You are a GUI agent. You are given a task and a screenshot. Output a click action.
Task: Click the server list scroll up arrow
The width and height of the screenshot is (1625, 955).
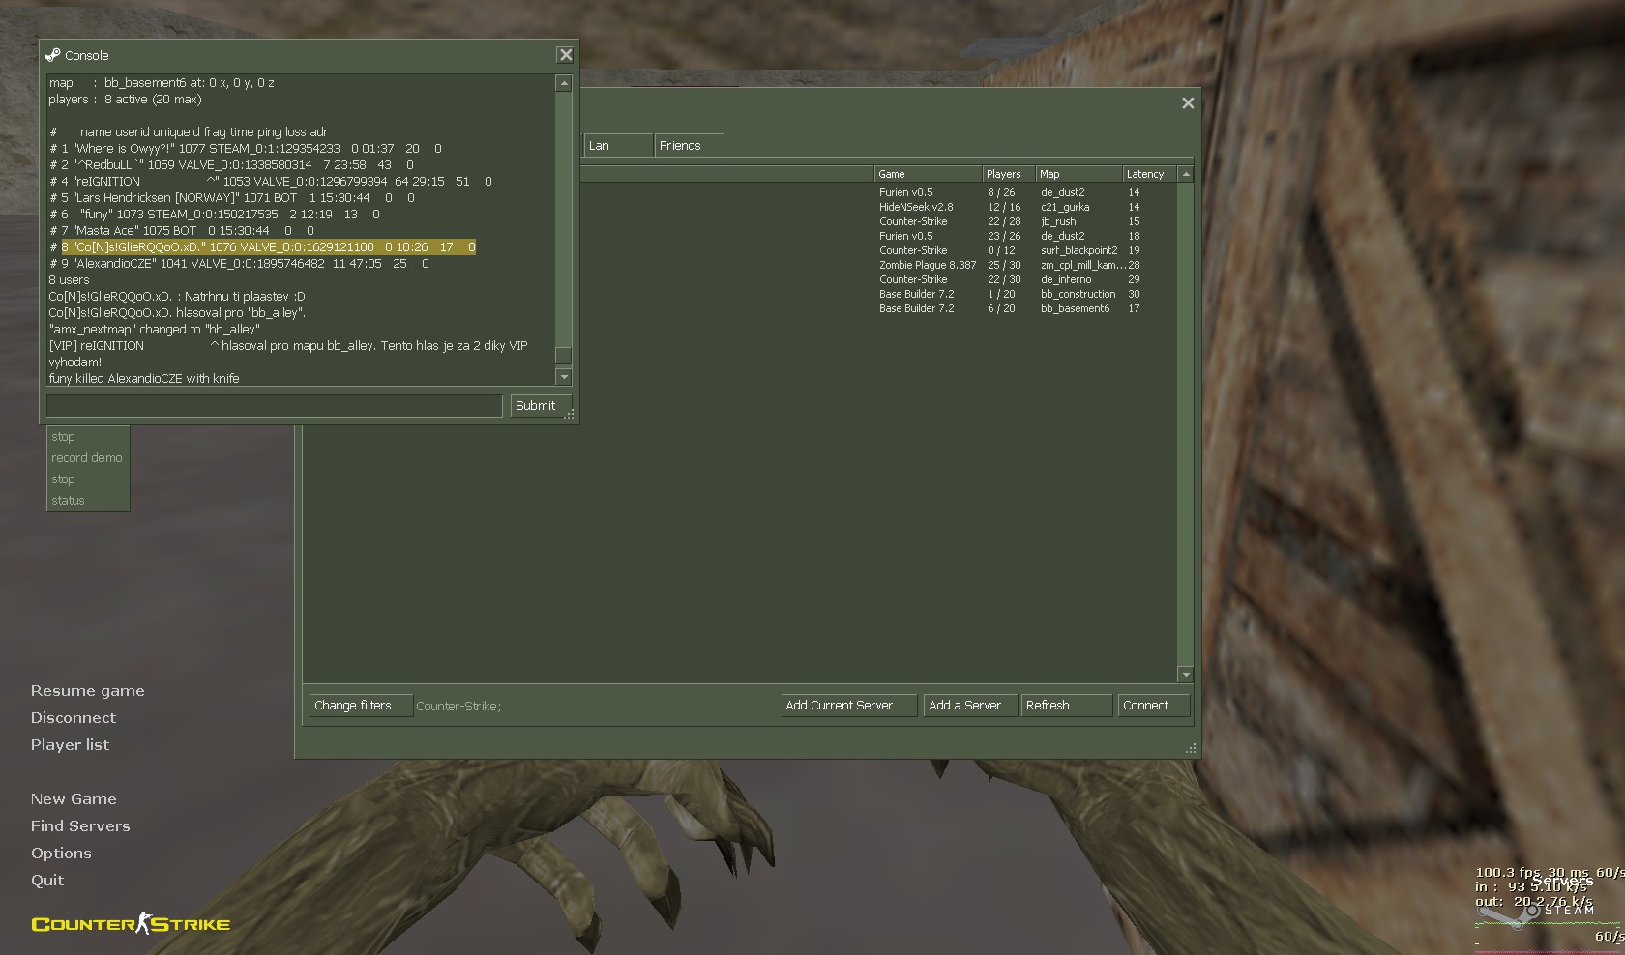click(1186, 174)
